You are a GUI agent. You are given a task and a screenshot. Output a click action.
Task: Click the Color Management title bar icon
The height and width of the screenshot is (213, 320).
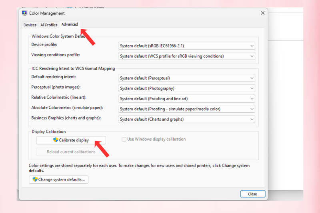pos(24,13)
